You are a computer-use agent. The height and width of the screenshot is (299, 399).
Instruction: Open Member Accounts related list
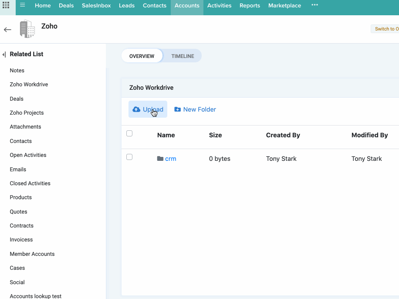[32, 254]
